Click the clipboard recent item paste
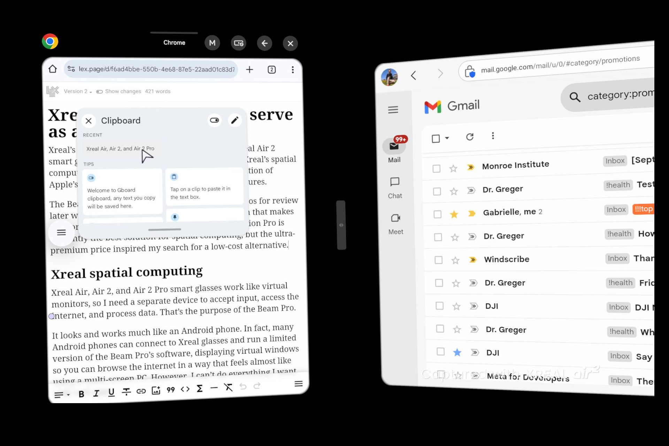This screenshot has height=446, width=669. click(121, 148)
